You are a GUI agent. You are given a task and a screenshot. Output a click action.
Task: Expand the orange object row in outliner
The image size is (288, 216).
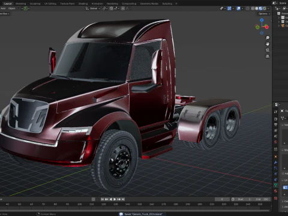pyautogui.click(x=279, y=26)
